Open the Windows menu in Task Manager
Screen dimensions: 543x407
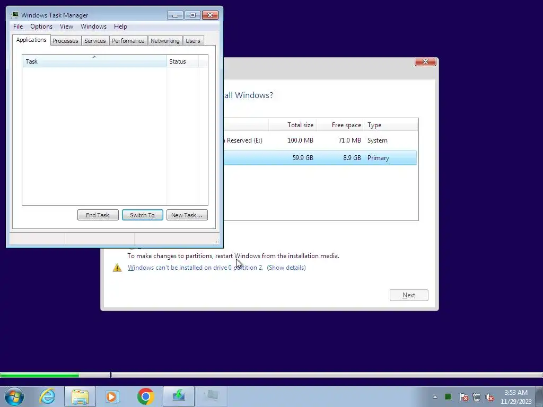click(x=93, y=26)
